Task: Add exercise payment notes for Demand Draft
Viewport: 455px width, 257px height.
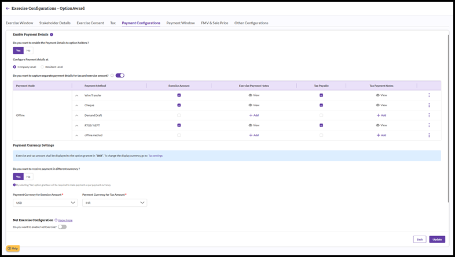Action: pyautogui.click(x=254, y=115)
